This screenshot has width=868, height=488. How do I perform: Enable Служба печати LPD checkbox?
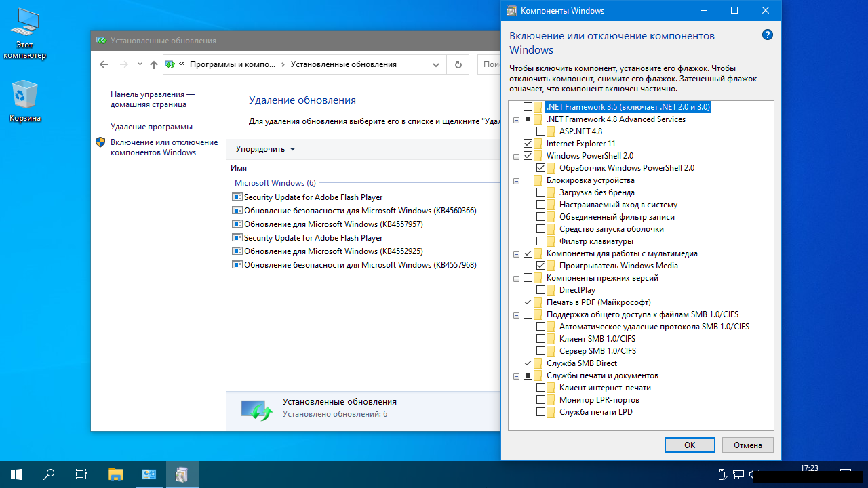541,412
